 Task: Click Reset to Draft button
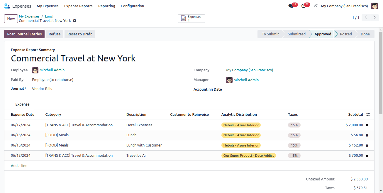[79, 34]
